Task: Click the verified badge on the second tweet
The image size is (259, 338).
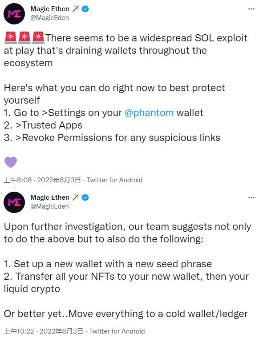Action: (85, 197)
